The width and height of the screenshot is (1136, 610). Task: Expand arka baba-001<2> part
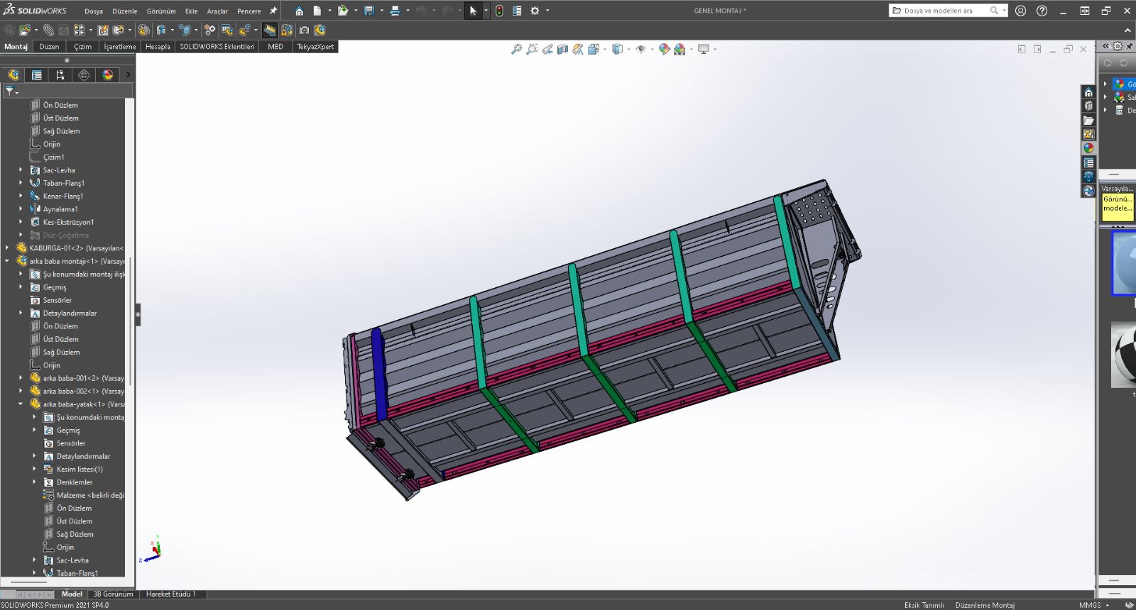pos(21,378)
